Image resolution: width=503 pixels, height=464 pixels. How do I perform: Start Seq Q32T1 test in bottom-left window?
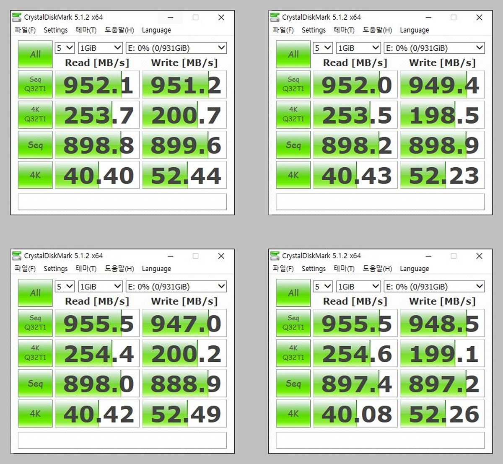(35, 323)
